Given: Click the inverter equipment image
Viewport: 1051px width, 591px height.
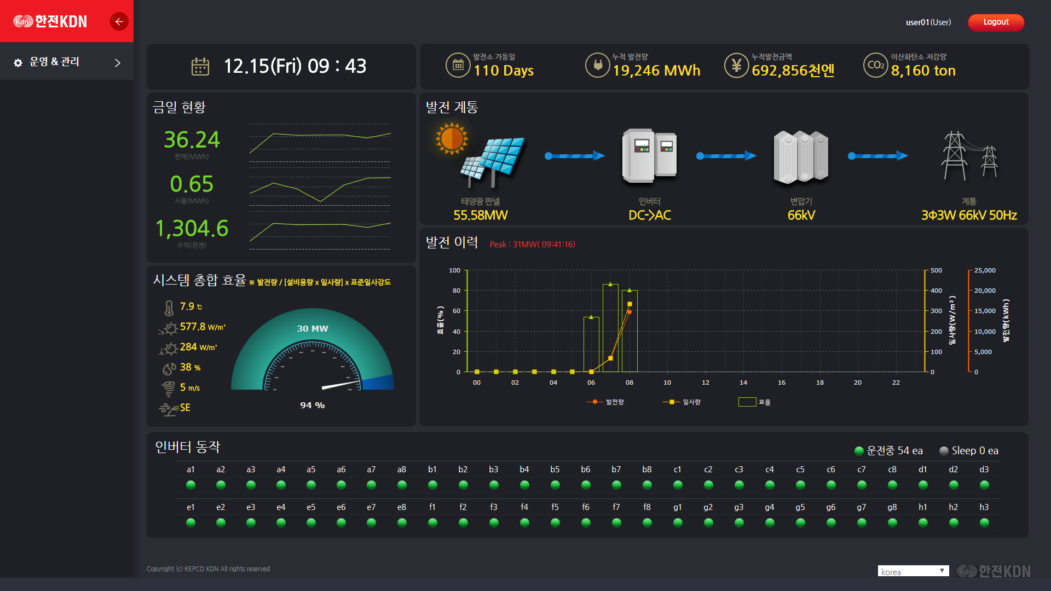Looking at the screenshot, I should coord(650,156).
